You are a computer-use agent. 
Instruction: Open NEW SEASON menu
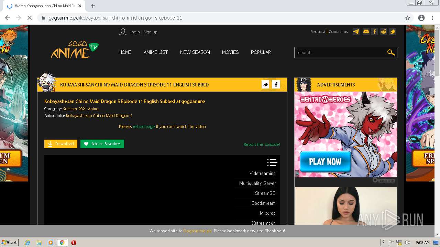[195, 52]
